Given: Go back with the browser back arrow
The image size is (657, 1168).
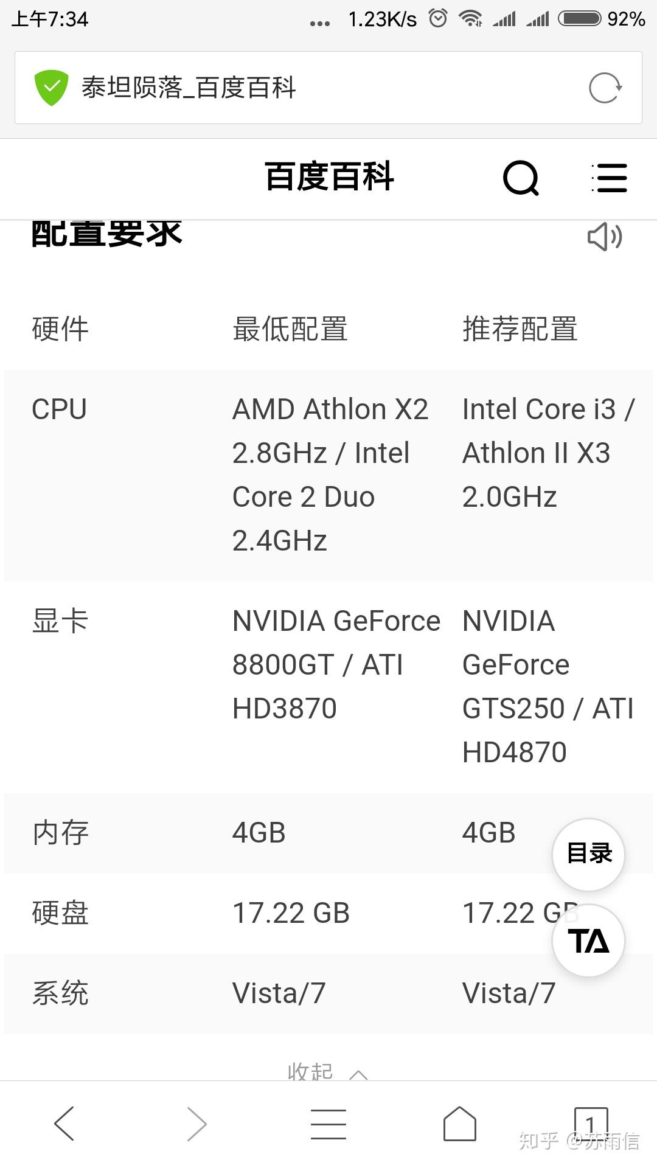Looking at the screenshot, I should [x=64, y=1123].
